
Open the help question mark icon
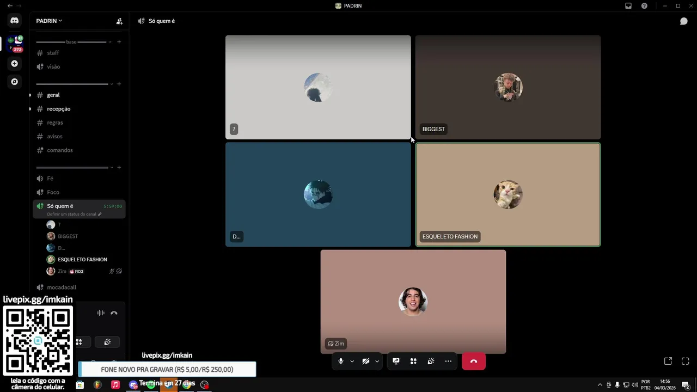tap(645, 6)
